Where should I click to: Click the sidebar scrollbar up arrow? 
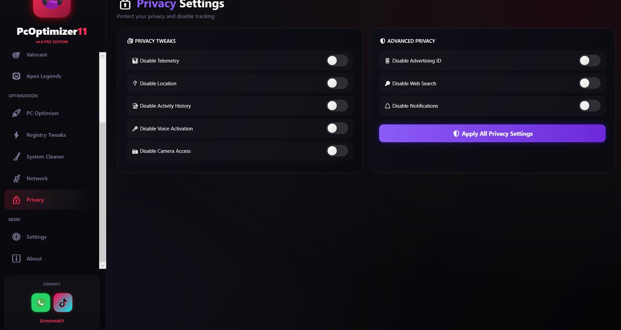pos(102,55)
